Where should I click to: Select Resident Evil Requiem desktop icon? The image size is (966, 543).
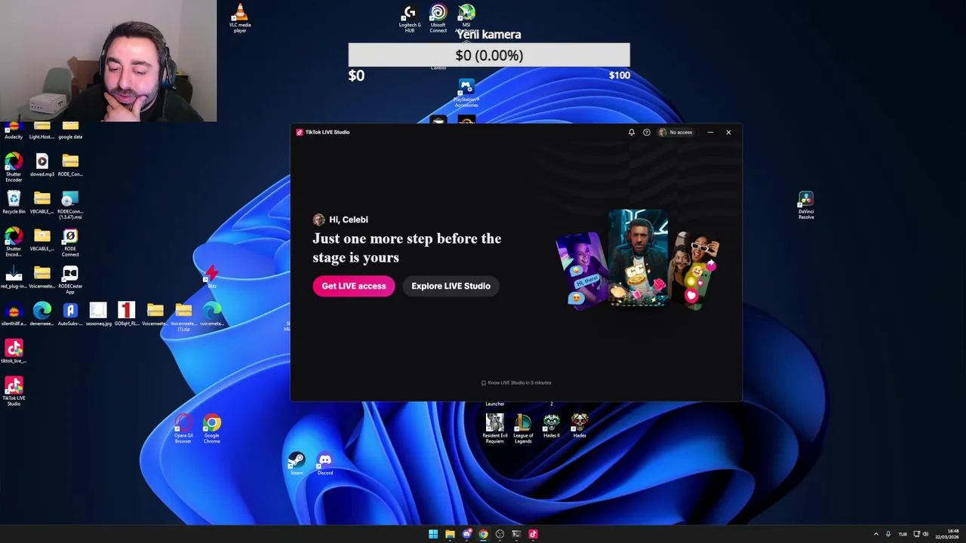tap(494, 429)
